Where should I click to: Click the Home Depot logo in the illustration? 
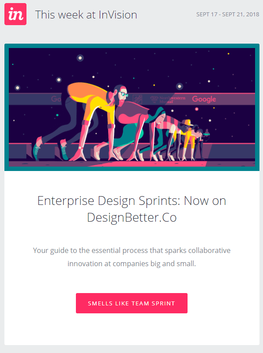(137, 99)
